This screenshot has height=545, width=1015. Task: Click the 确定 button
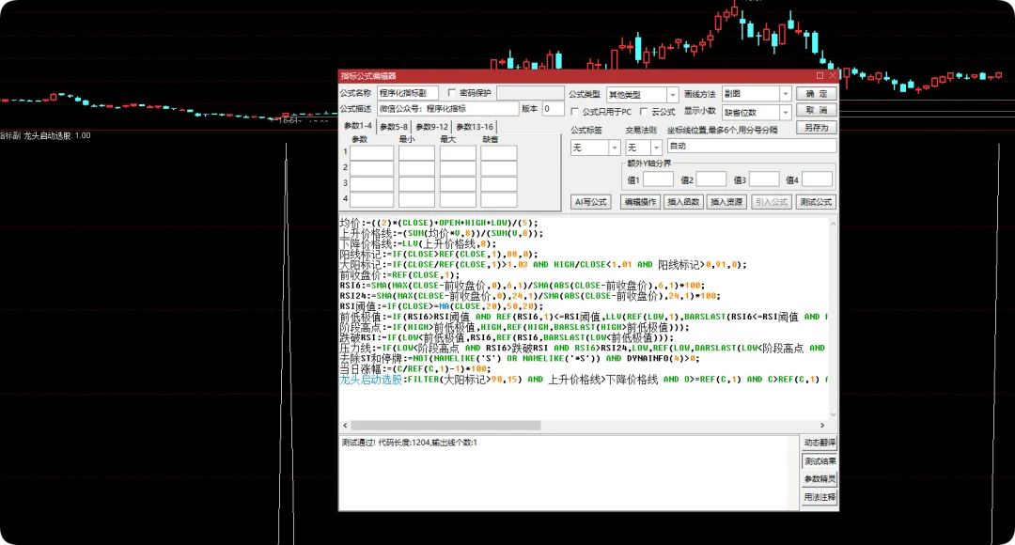point(817,94)
